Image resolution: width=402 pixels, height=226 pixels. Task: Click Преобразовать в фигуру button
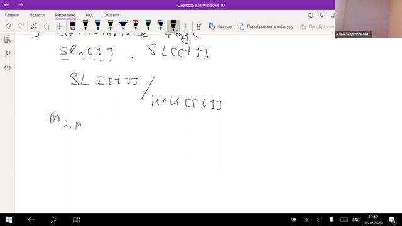pos(266,26)
